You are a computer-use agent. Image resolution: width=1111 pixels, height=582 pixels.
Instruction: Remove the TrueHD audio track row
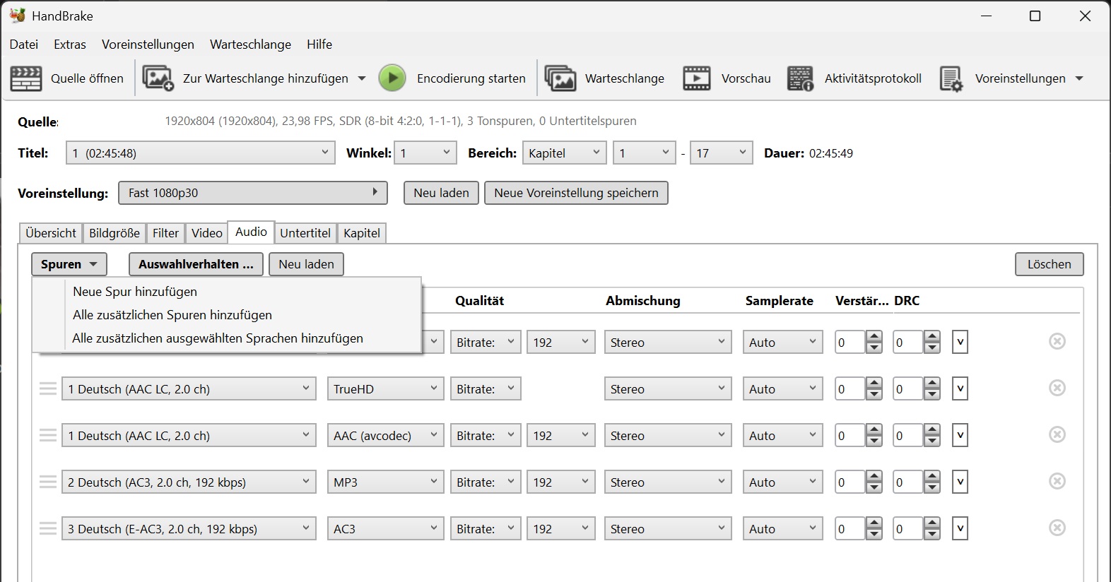(1057, 388)
